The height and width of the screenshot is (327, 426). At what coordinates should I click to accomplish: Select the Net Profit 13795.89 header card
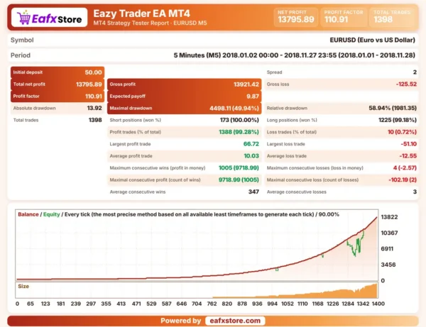point(296,17)
